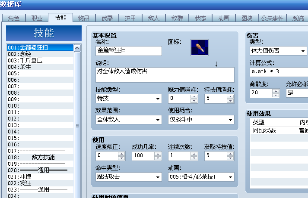The height and width of the screenshot is (198, 308).
Task: Select skill 001:金箍棒狂扫 in the list
Action: click(x=40, y=47)
